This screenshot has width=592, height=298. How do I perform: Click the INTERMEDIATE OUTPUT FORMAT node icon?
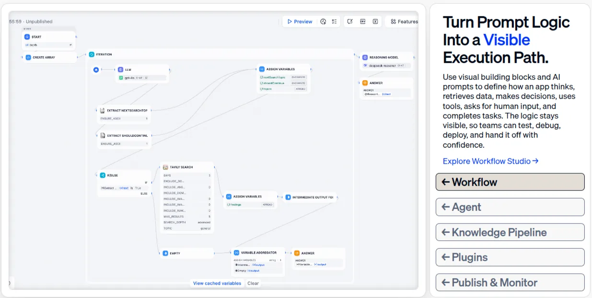[288, 197]
